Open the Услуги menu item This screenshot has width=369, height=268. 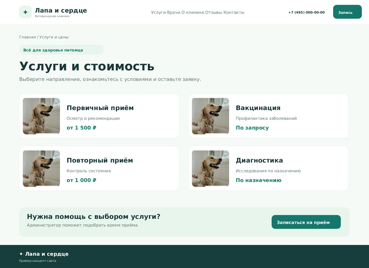click(158, 12)
